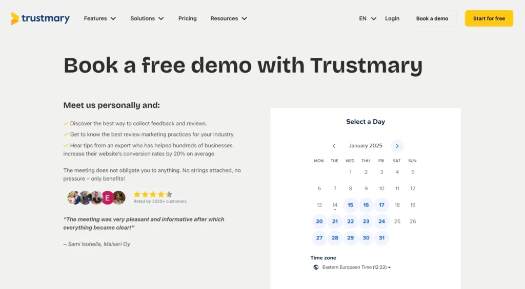Click the globe time zone icon
This screenshot has height=289, width=525.
click(316, 268)
